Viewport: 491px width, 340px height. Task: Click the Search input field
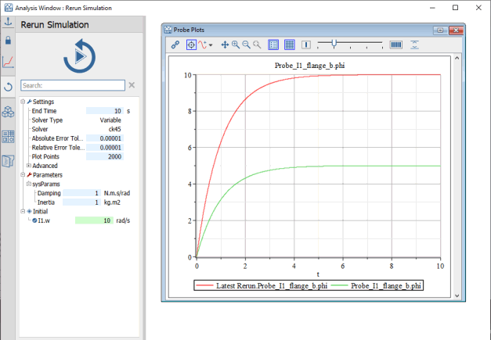click(72, 85)
